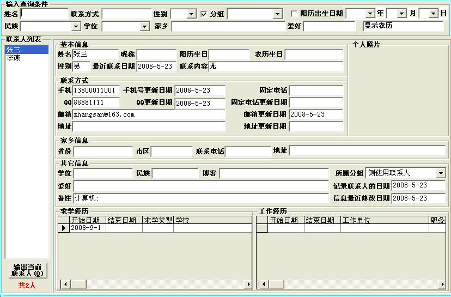This screenshot has width=451, height=297.
Task: Click the 邮箱 field with zhangsan@163.com
Action: 148,114
